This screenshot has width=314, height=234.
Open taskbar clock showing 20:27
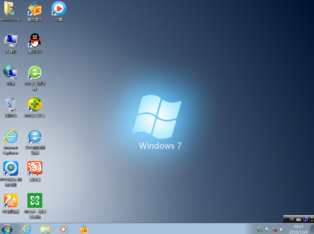pyautogui.click(x=298, y=229)
